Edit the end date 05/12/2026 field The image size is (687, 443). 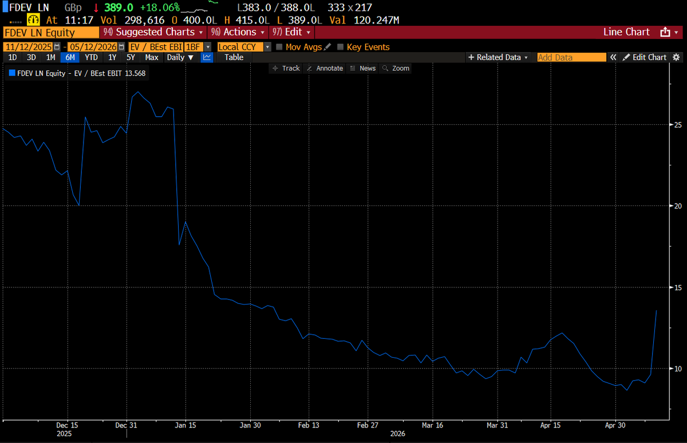point(93,47)
